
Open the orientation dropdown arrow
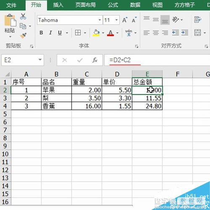(182, 20)
